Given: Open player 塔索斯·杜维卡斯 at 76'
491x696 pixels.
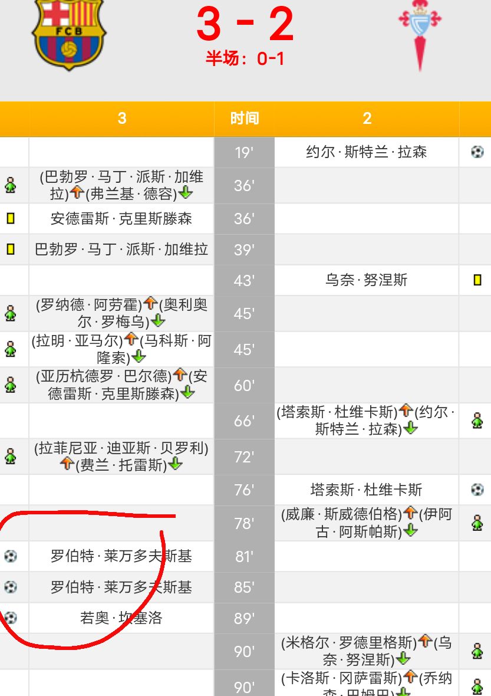Looking at the screenshot, I should click(x=366, y=490).
